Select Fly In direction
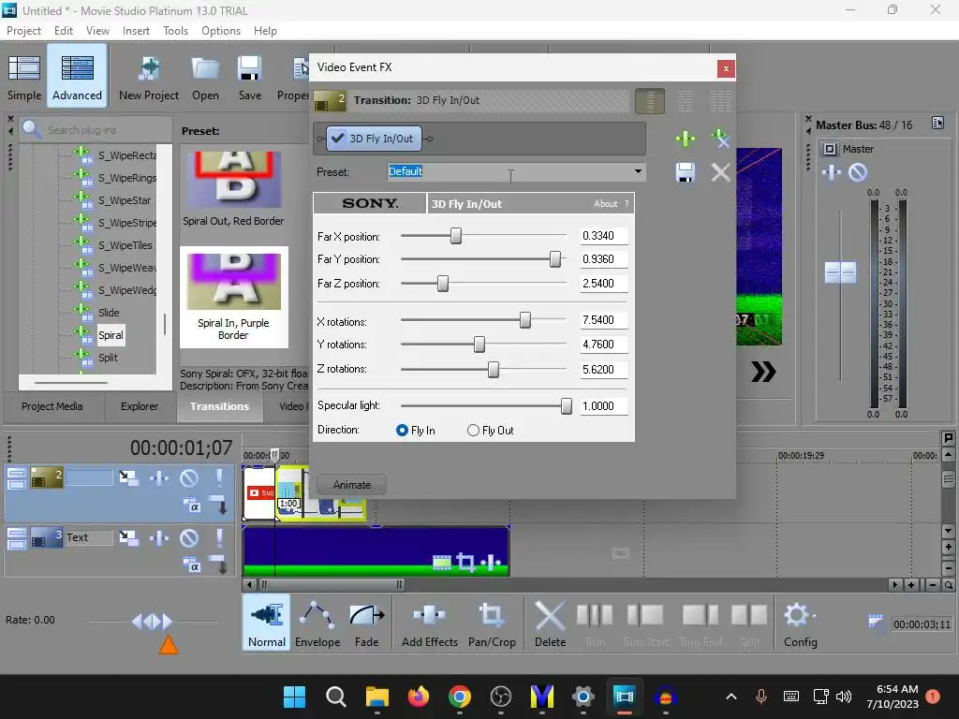 click(x=402, y=431)
